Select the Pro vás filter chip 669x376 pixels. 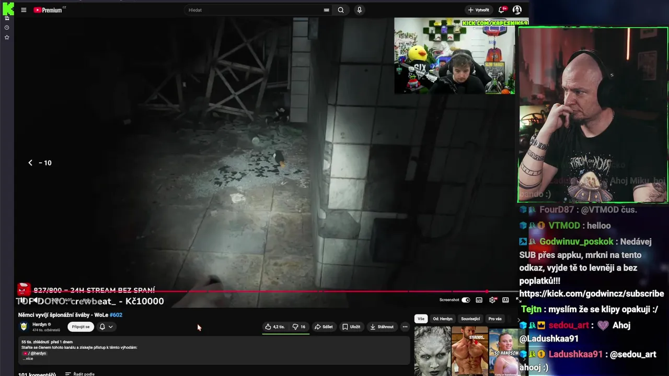pyautogui.click(x=495, y=319)
